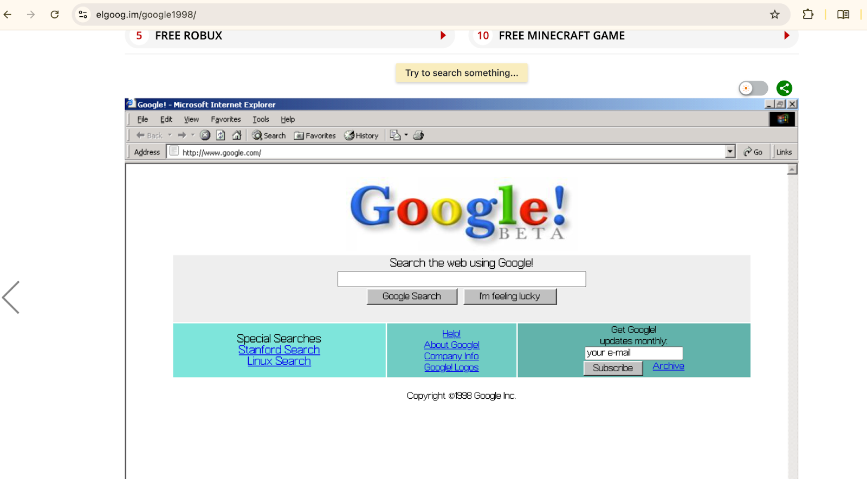Click the Search the web using Google! text
This screenshot has height=479, width=867.
click(x=461, y=263)
